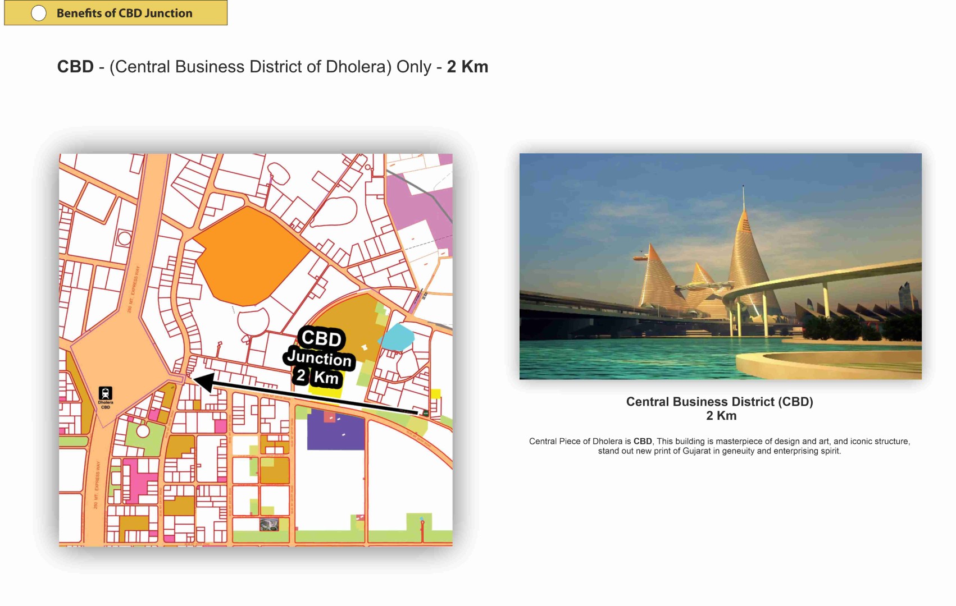Click the "Benefits of CBD Junction" header text
This screenshot has height=606, width=956.
point(124,13)
